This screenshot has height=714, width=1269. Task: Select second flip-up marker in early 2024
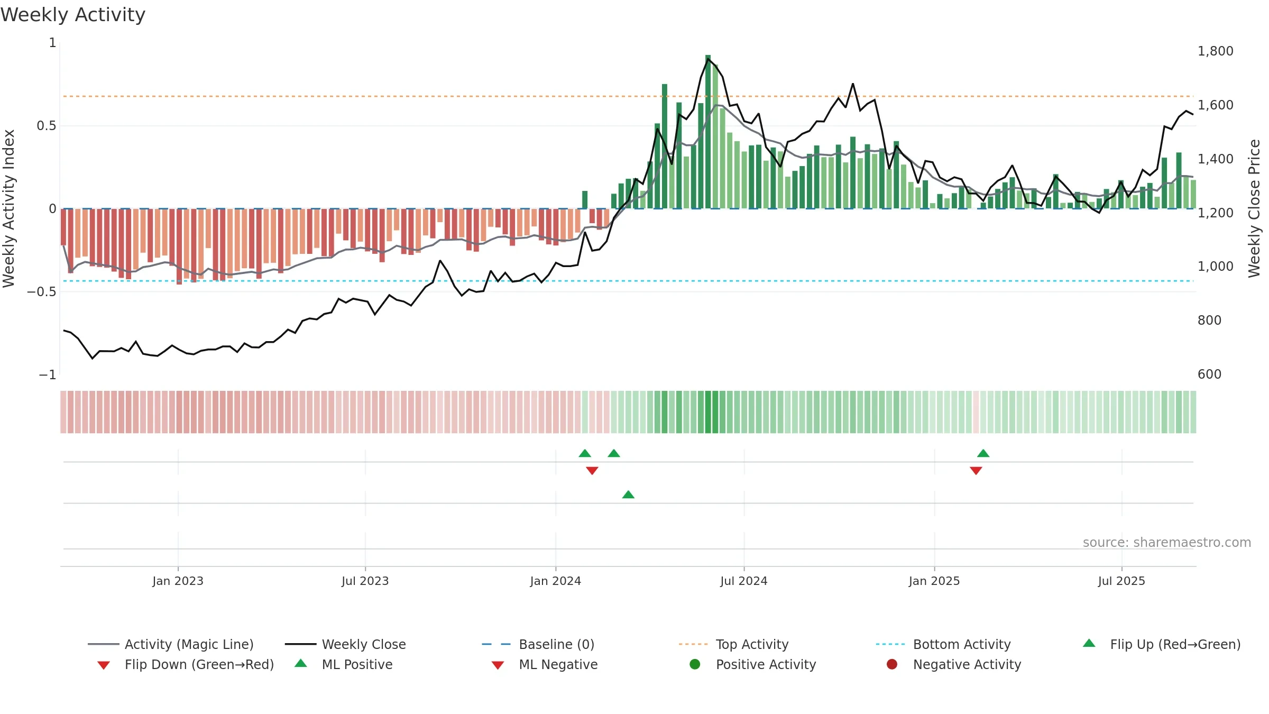coord(614,453)
